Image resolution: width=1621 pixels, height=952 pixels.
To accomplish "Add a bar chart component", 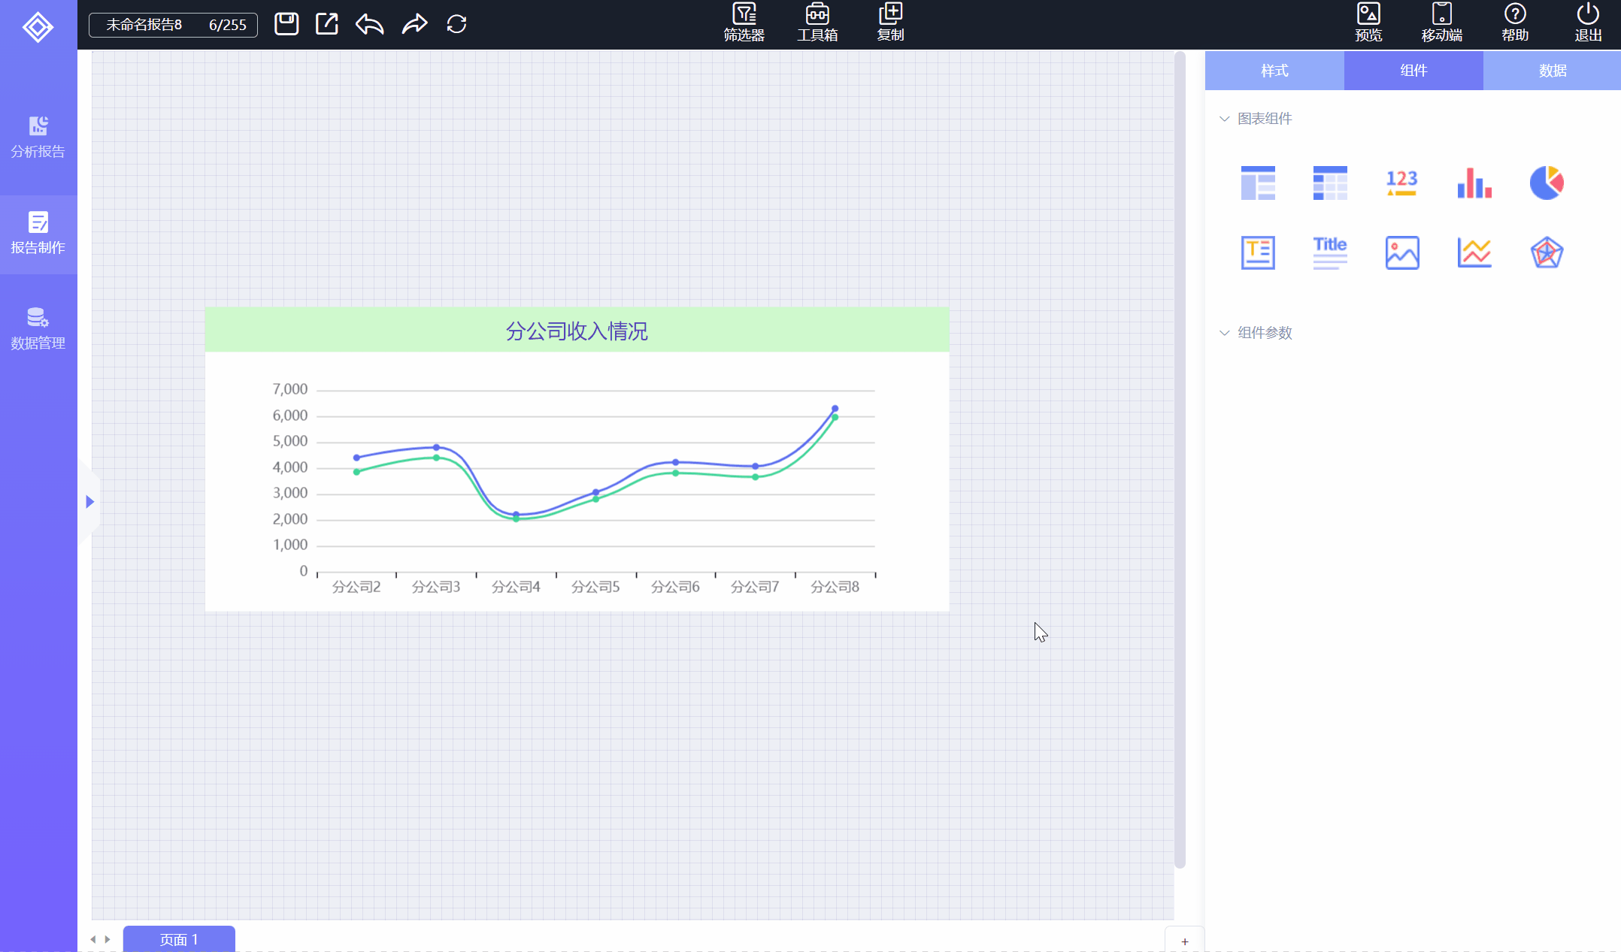I will tap(1474, 183).
